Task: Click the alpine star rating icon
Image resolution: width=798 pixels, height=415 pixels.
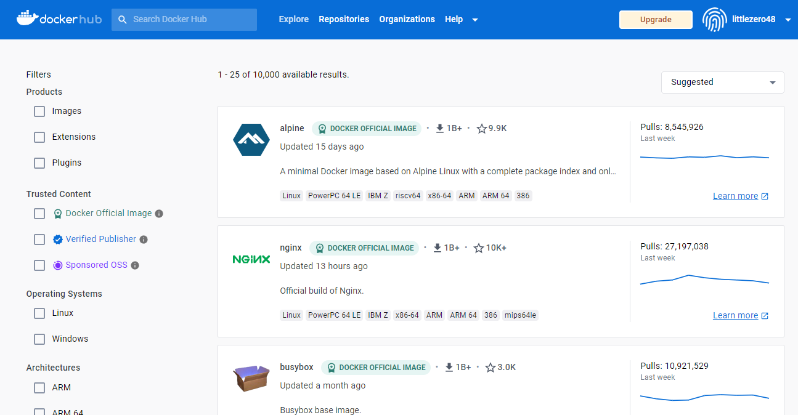Action: tap(482, 129)
